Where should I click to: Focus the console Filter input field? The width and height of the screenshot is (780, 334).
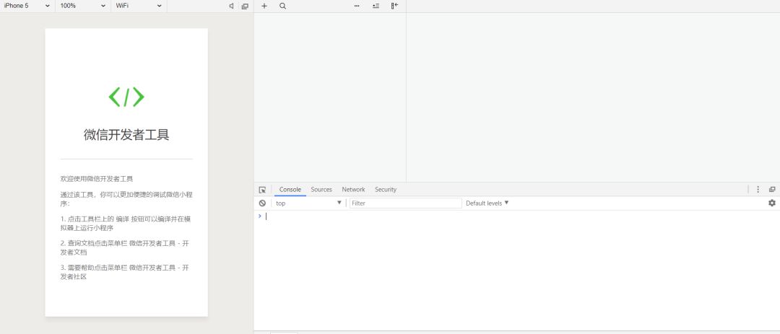click(x=405, y=203)
